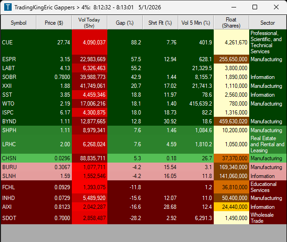Sort by Shrt Flt (%) column header
The image size is (287, 242).
(x=160, y=23)
